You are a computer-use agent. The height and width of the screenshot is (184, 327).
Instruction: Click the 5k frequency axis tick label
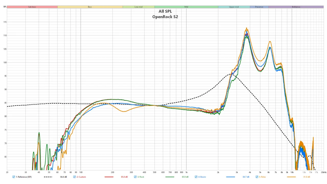point(260,173)
